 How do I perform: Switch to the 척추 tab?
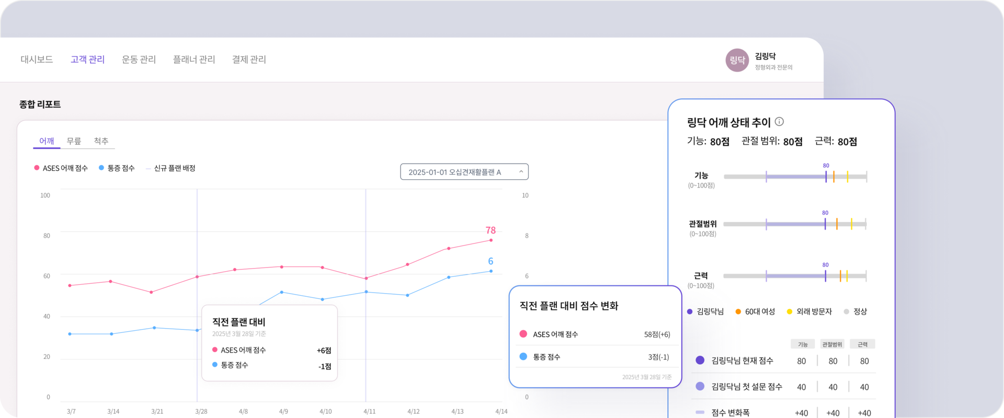(102, 141)
